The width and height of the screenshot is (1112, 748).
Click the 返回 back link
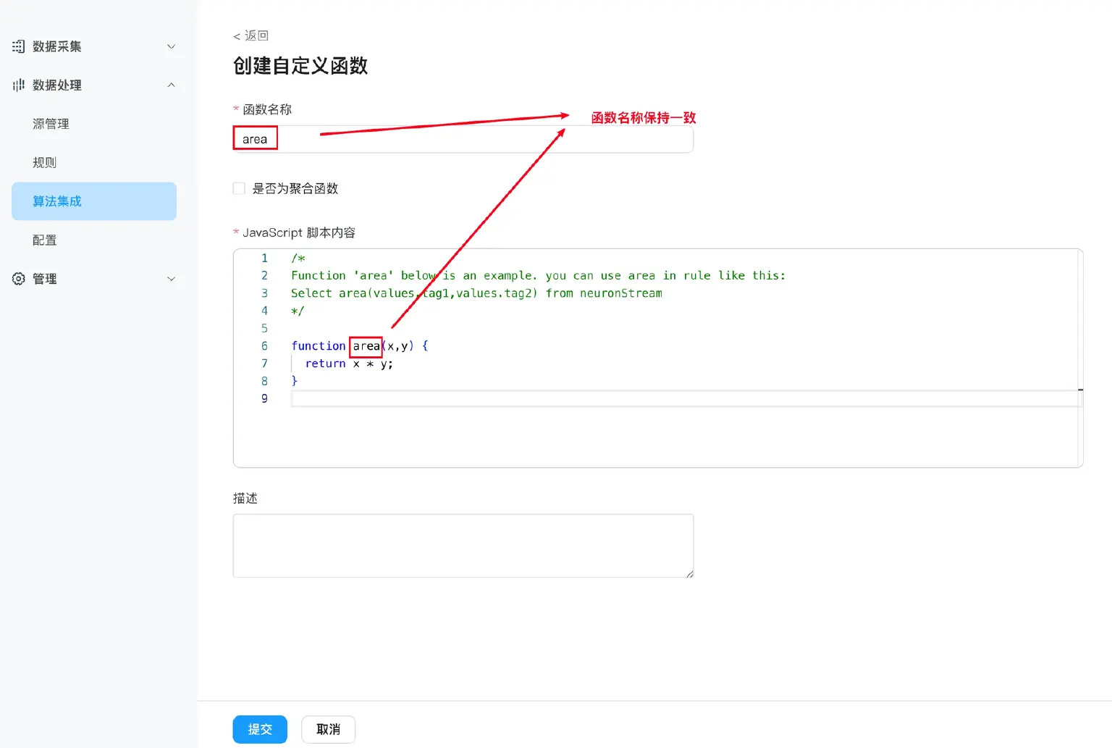point(250,35)
